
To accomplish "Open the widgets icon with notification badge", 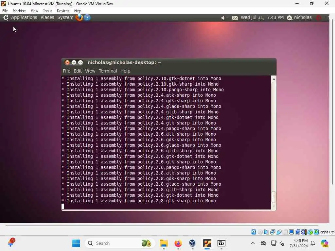I will point(11,243).
